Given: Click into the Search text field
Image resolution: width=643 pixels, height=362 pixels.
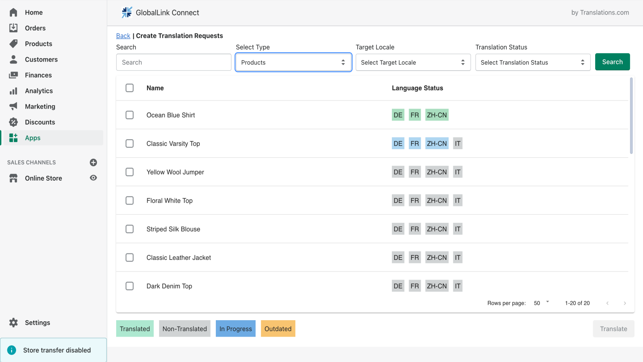Looking at the screenshot, I should 174,62.
